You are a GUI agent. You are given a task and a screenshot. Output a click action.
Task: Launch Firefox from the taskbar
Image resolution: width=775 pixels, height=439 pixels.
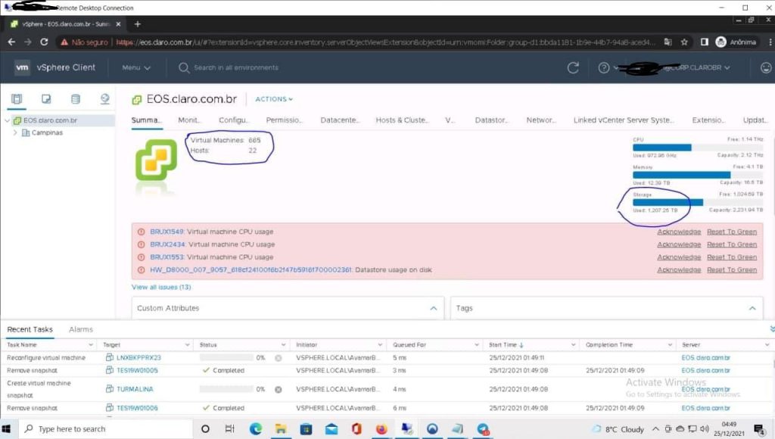tap(381, 428)
